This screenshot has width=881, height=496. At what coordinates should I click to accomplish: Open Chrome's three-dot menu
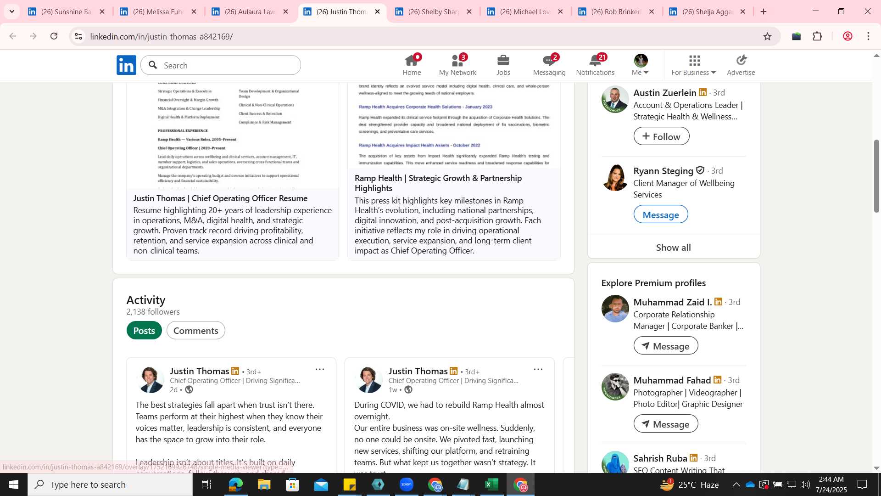869,36
